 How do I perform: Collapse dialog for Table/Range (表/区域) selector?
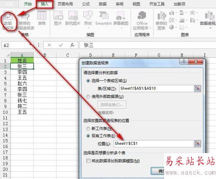[197, 88]
